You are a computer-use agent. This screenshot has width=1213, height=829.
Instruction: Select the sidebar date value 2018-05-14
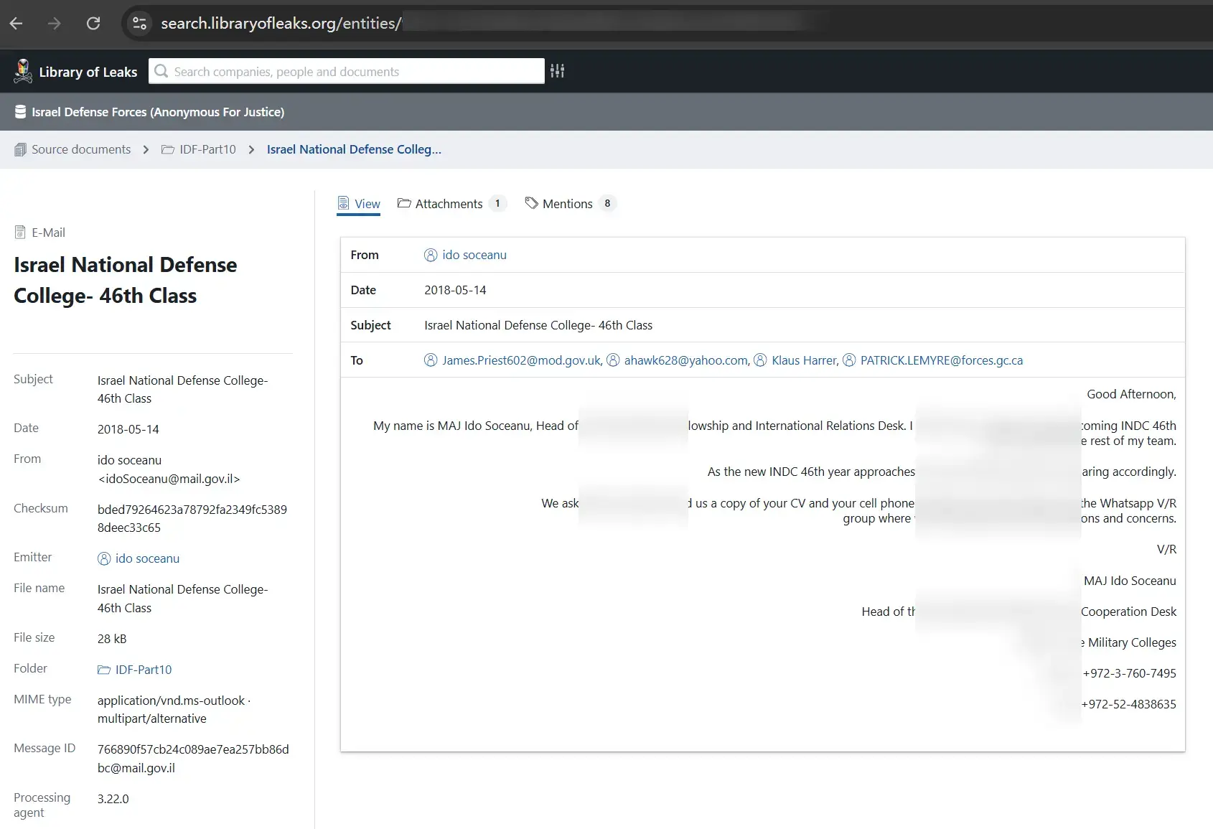[x=128, y=429]
